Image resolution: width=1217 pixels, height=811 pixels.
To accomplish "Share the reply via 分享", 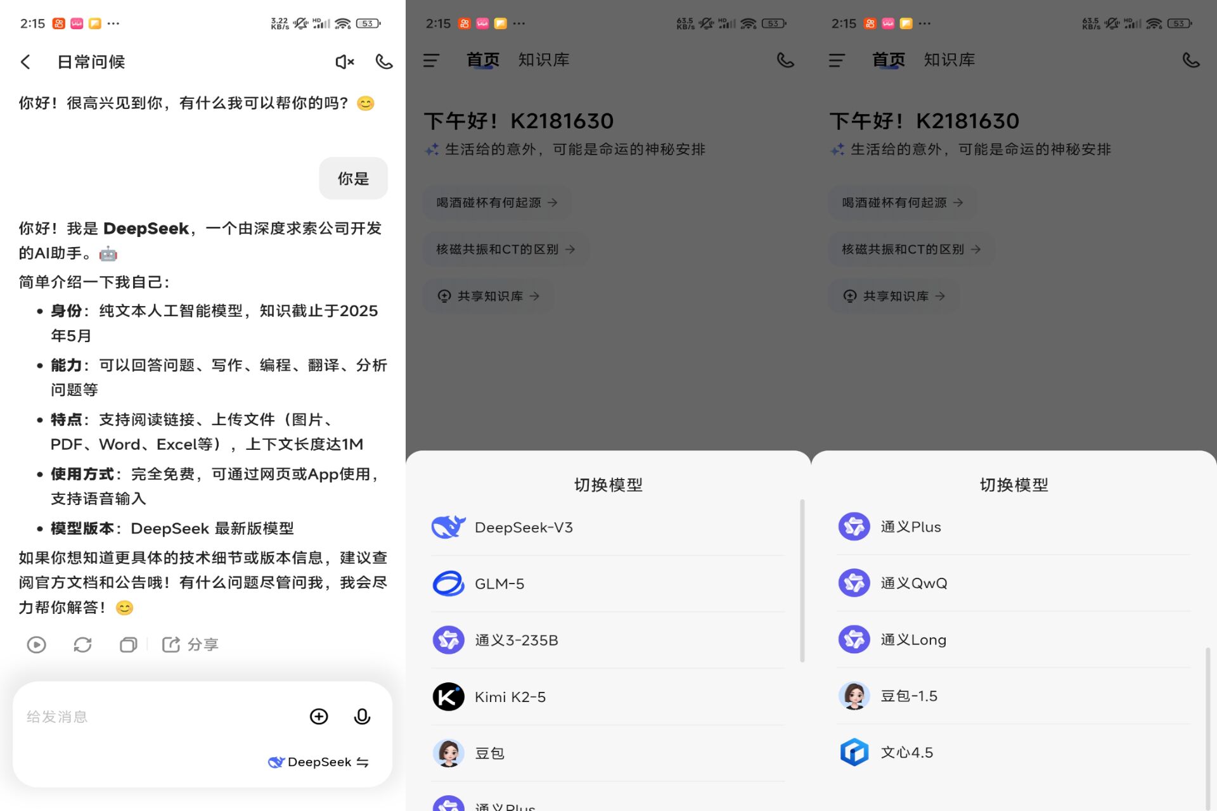I will click(x=190, y=644).
